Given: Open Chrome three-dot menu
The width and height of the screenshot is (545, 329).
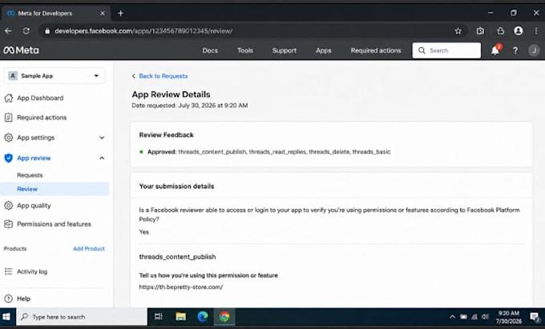Looking at the screenshot, I should (x=536, y=31).
